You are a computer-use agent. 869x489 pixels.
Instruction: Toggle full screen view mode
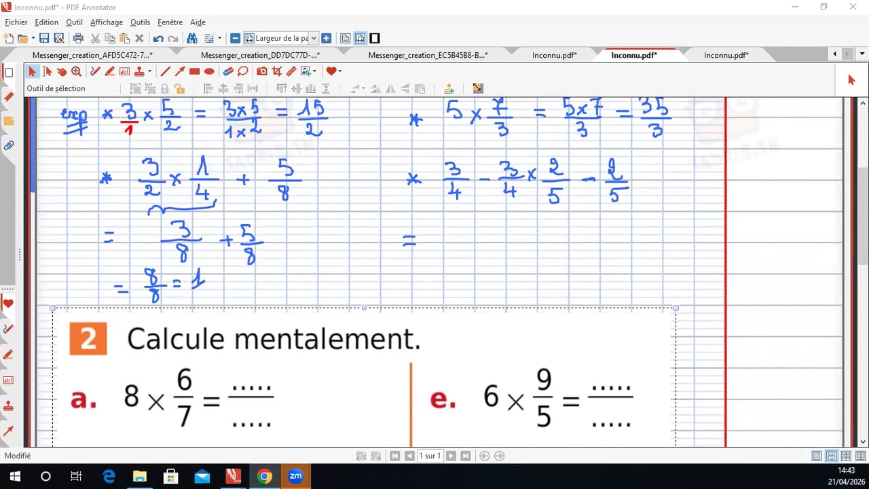375,39
